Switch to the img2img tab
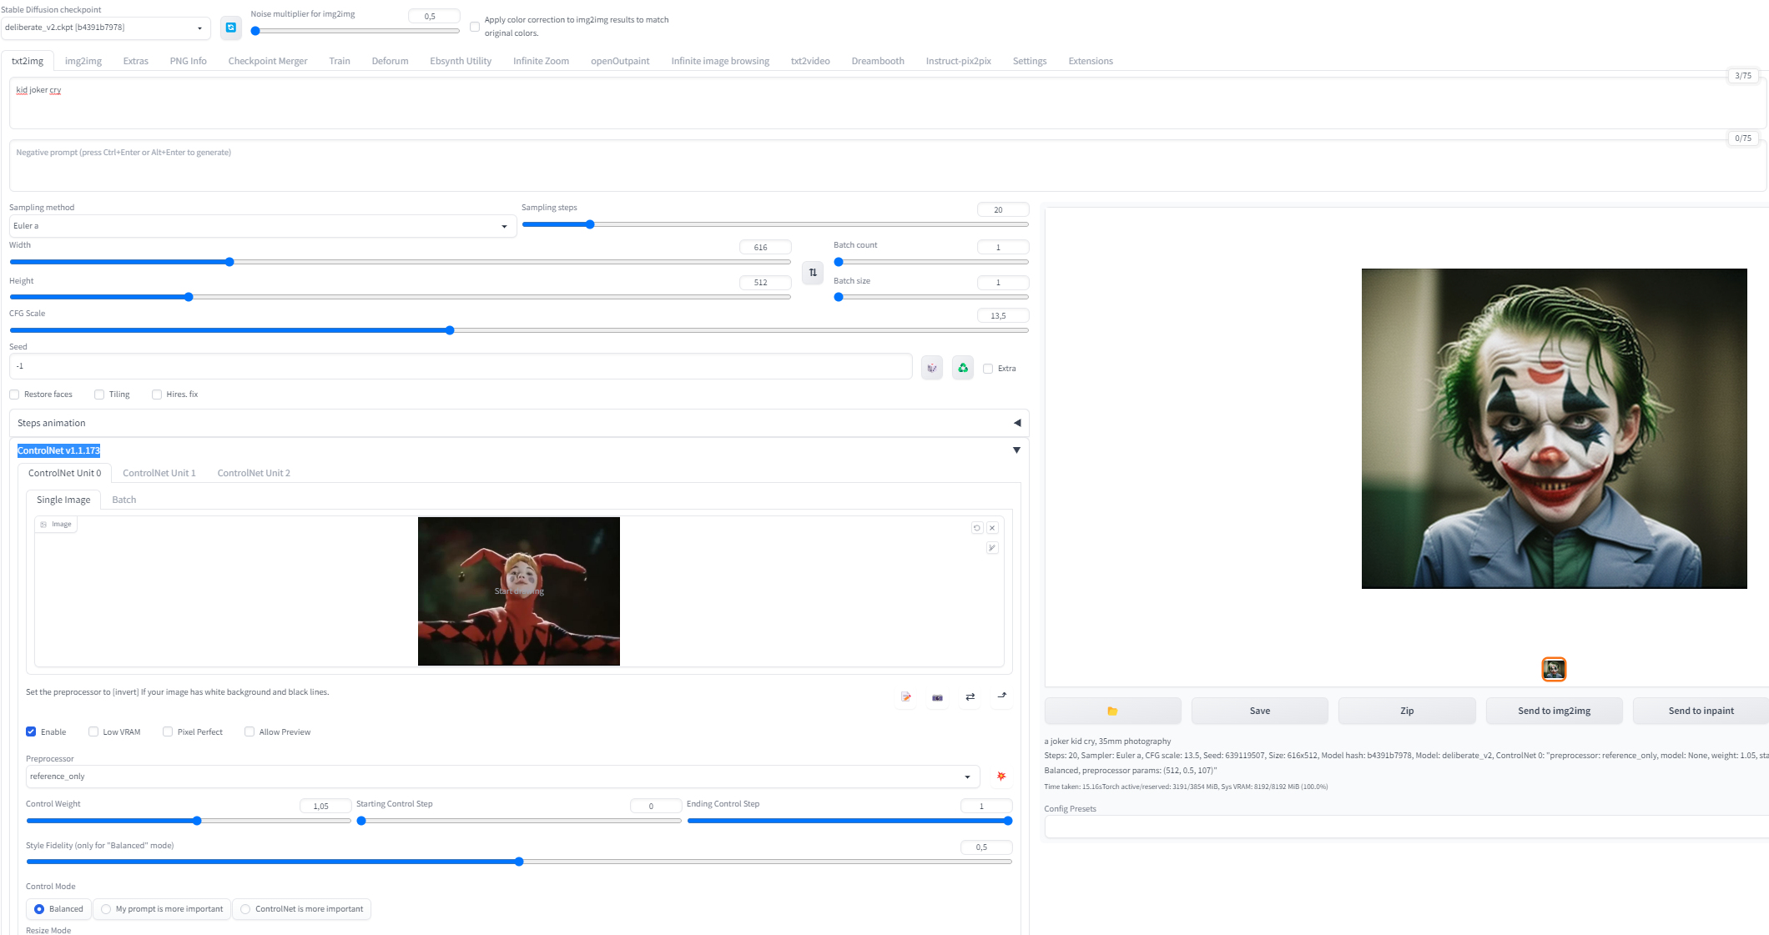Image resolution: width=1769 pixels, height=935 pixels. pyautogui.click(x=83, y=60)
